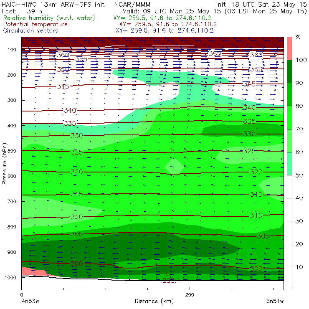Click the '%' unit label above the colorbar
Image resolution: width=309 pixels, height=309 pixels.
pyautogui.click(x=298, y=37)
